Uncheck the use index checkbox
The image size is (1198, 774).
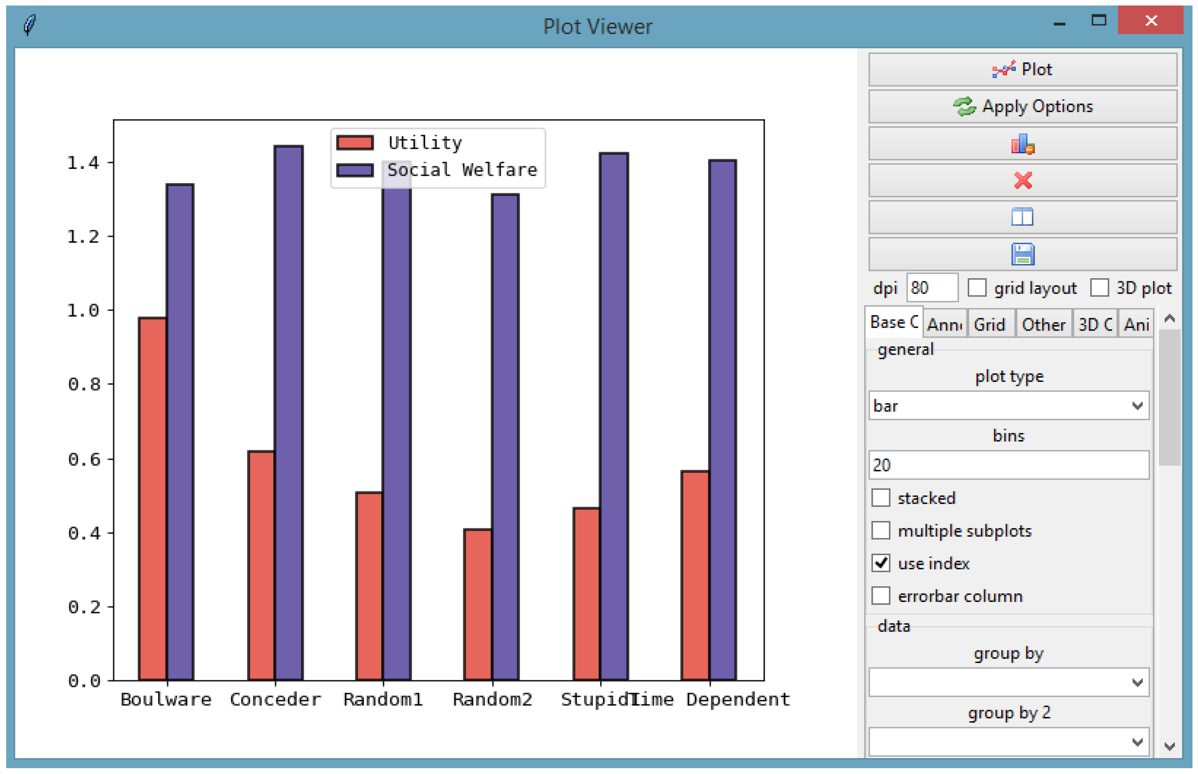(x=880, y=563)
